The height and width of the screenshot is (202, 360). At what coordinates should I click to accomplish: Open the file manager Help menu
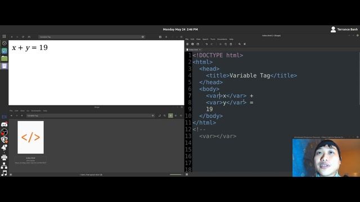tap(45, 111)
